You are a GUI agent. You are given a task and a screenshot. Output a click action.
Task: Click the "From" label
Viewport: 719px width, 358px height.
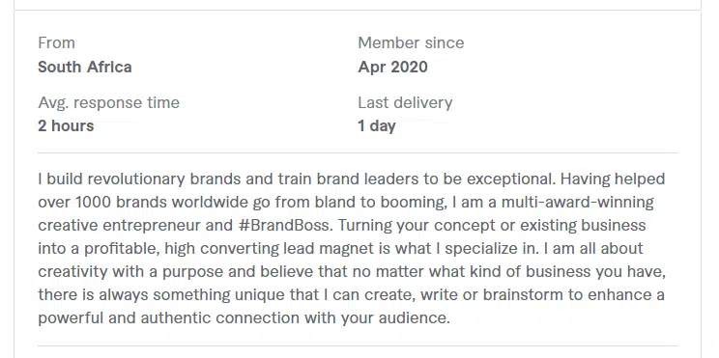tap(56, 43)
